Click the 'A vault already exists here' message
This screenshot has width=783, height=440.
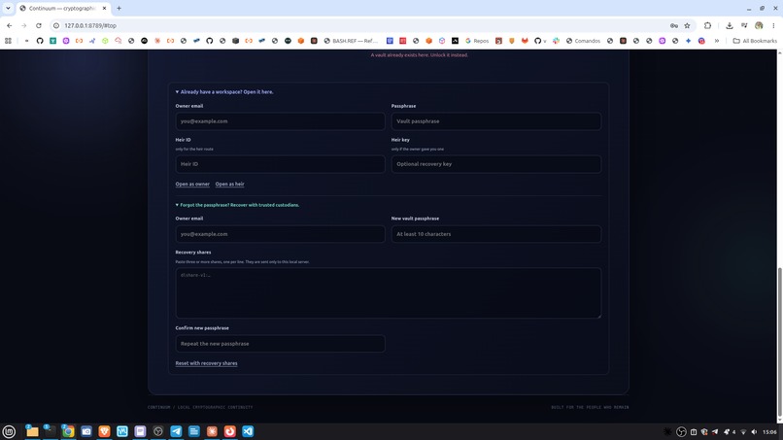point(420,55)
